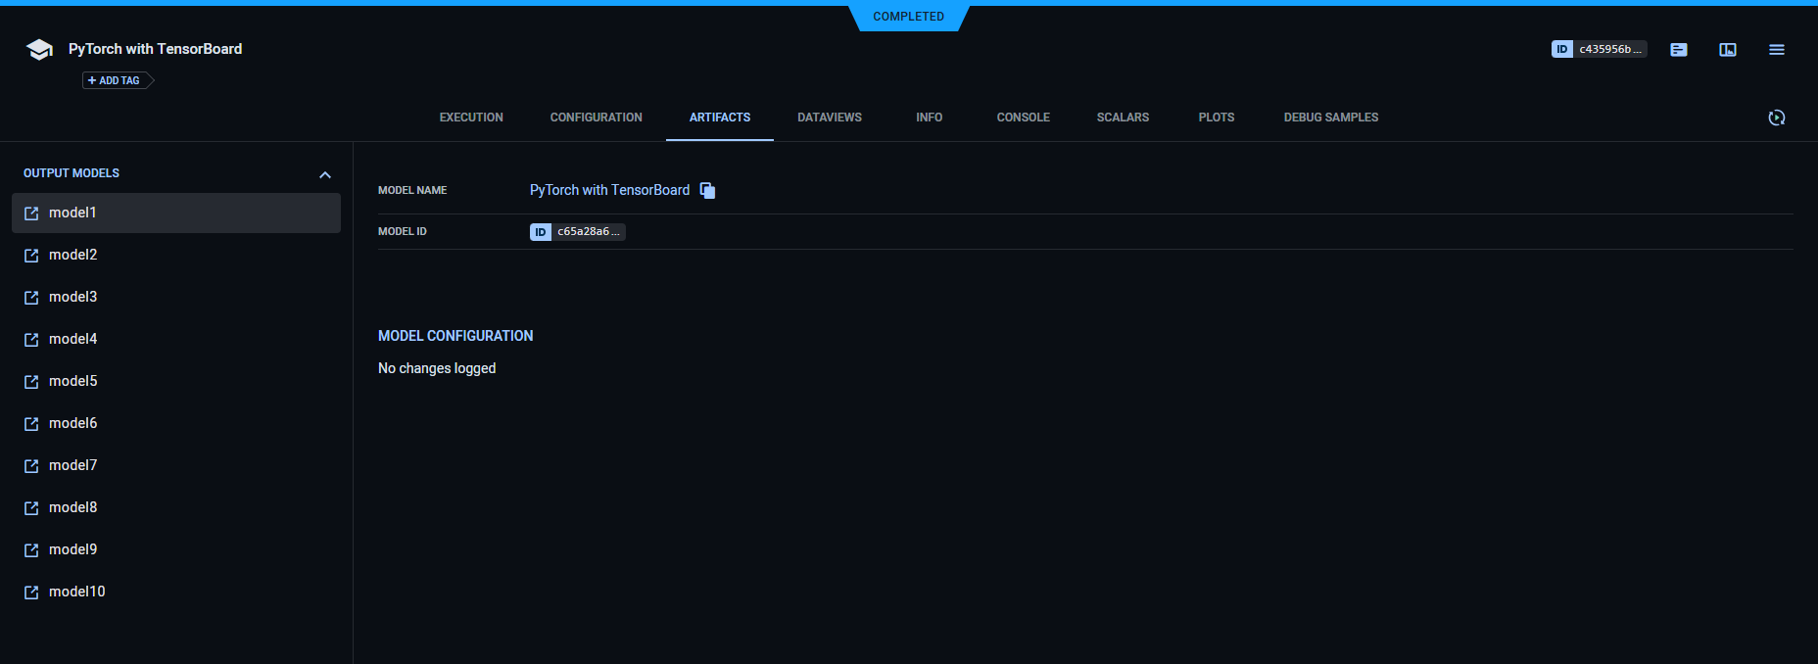
Task: Open the hamburger actions menu
Action: click(1777, 50)
